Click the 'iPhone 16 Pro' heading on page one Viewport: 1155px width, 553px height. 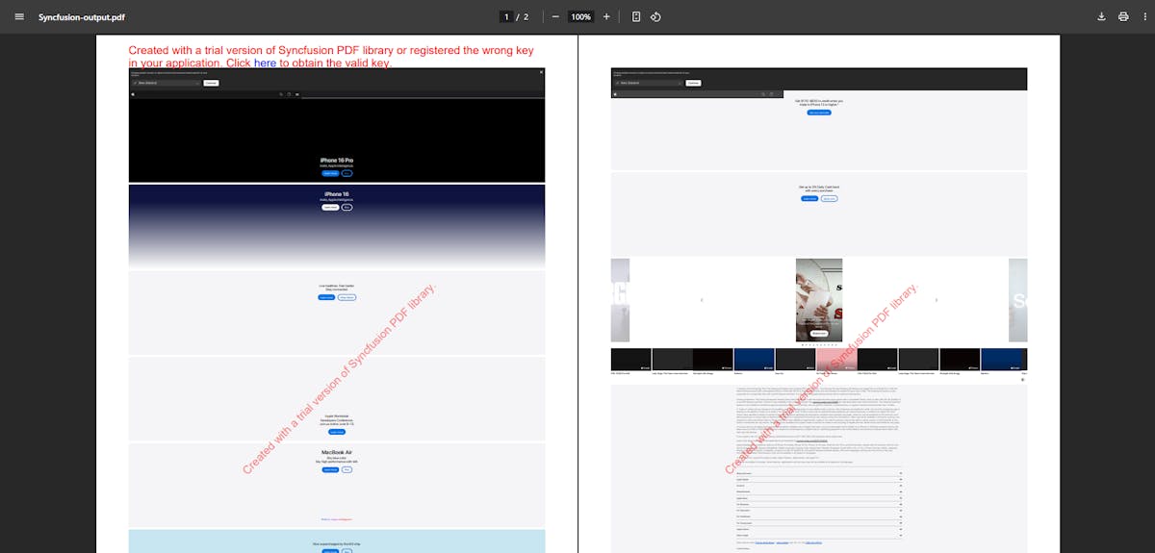tap(337, 160)
